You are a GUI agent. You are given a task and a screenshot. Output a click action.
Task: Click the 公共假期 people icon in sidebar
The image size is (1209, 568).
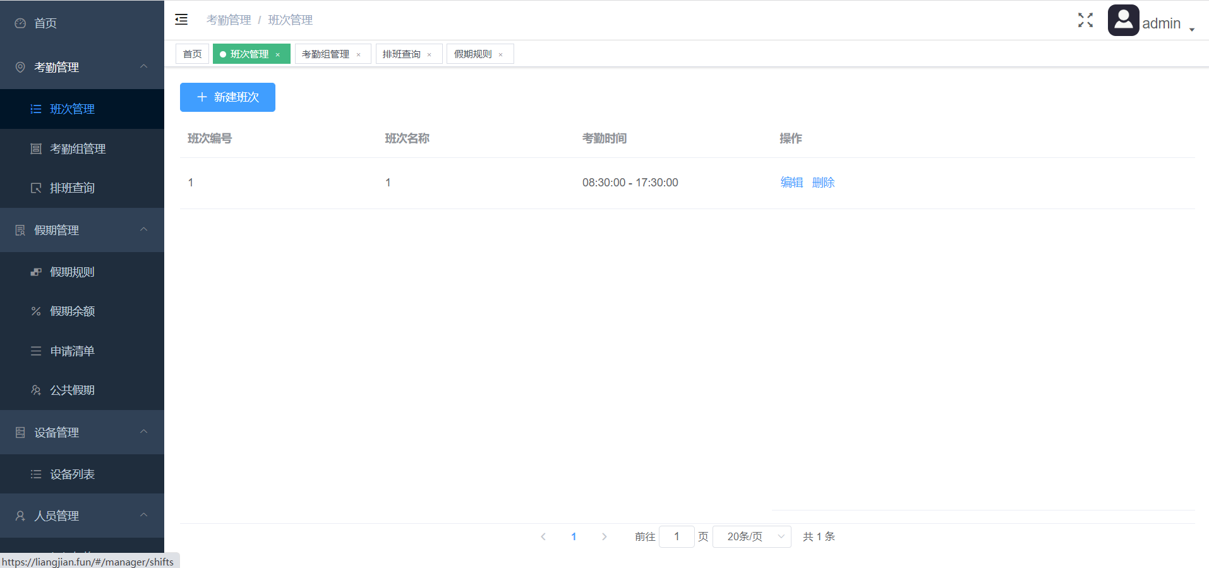(36, 390)
